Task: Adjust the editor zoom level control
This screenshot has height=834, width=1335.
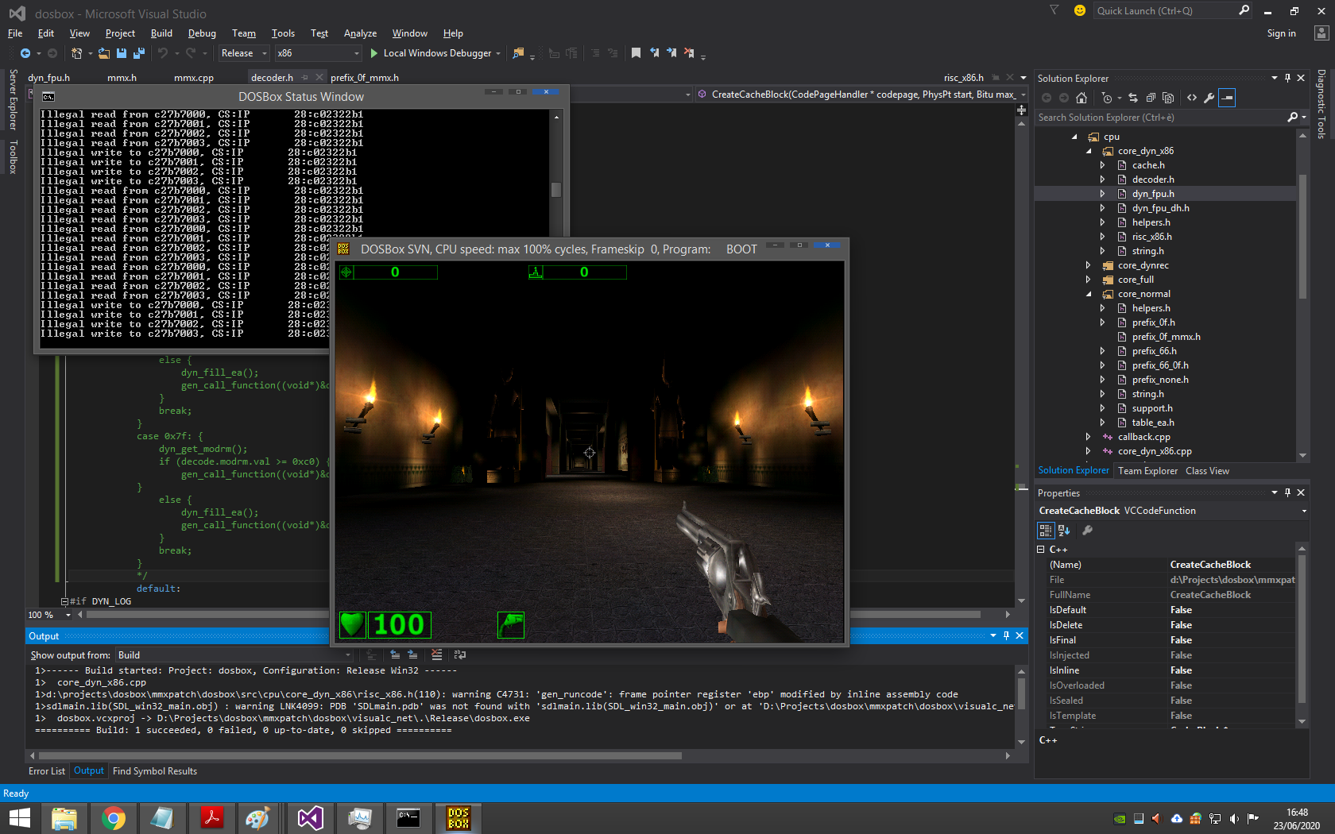Action: point(48,614)
